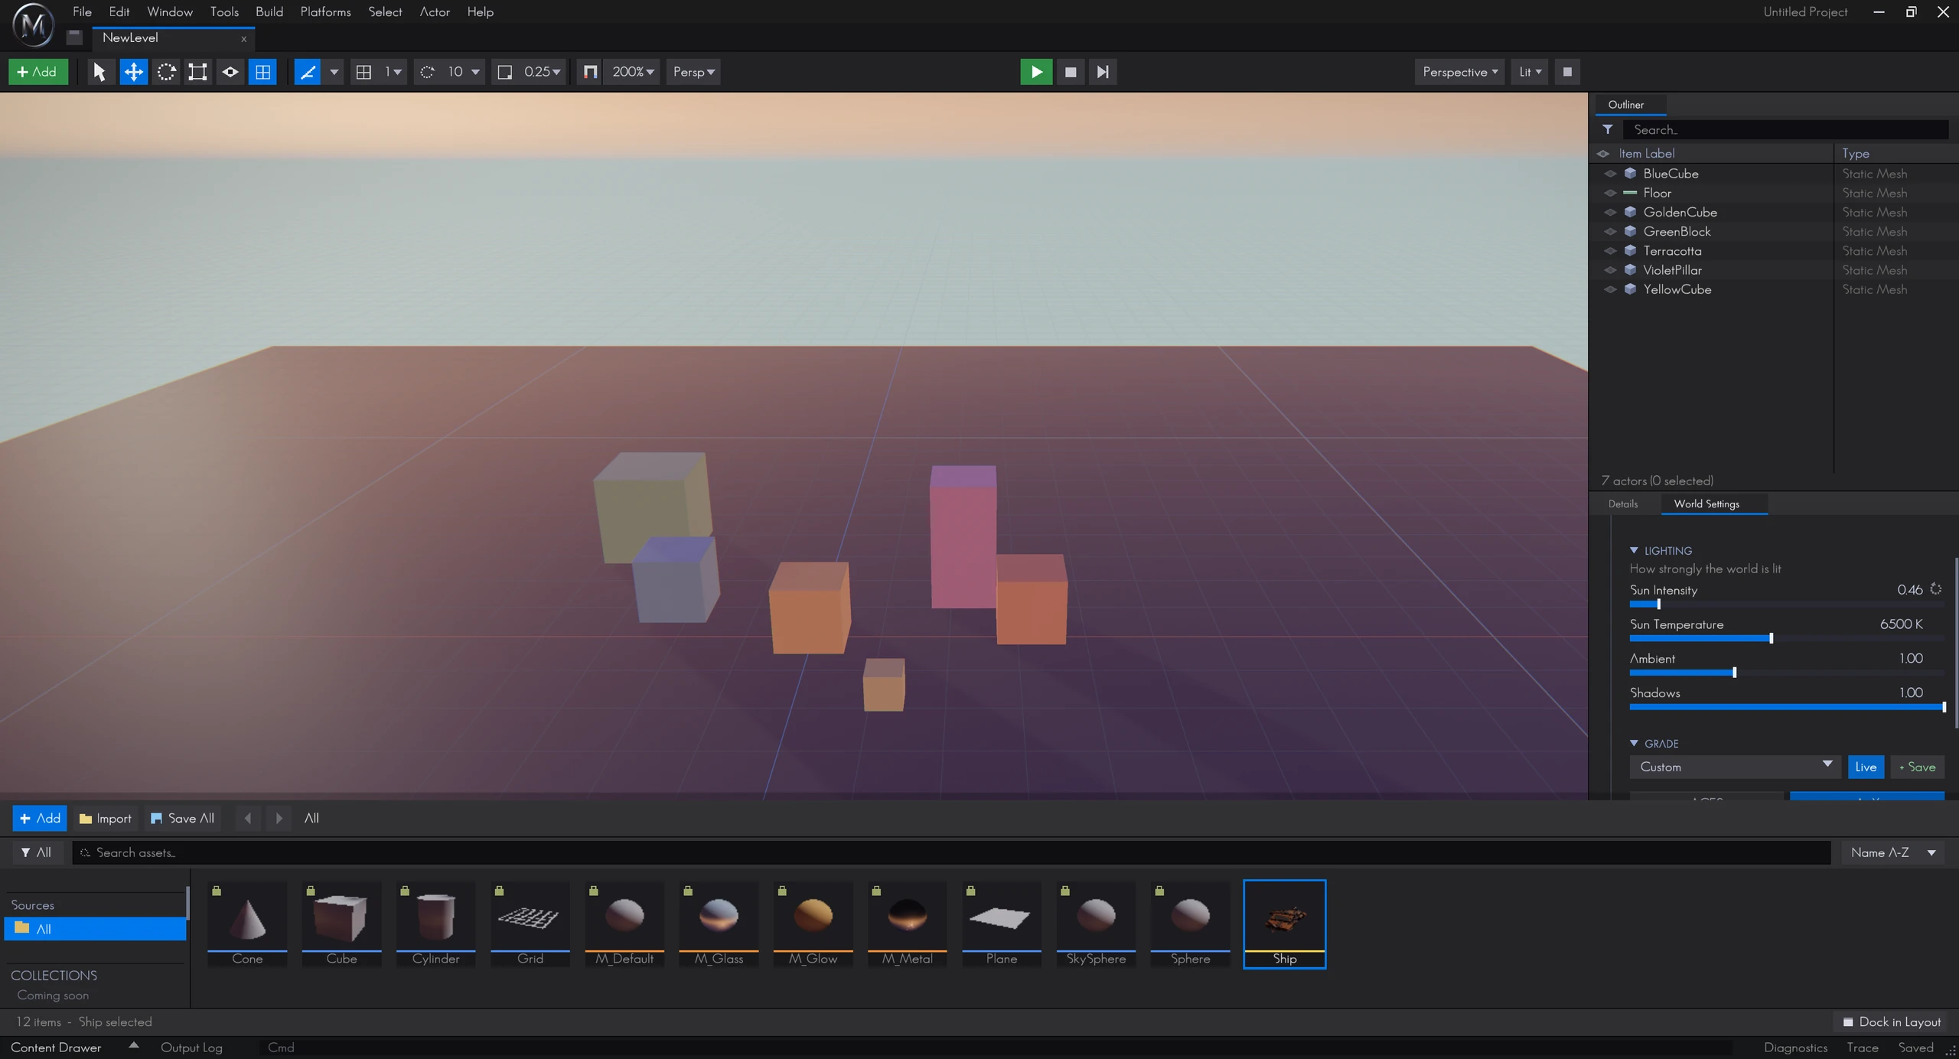Click the green Add button in toolbar
The width and height of the screenshot is (1959, 1059).
pyautogui.click(x=37, y=72)
